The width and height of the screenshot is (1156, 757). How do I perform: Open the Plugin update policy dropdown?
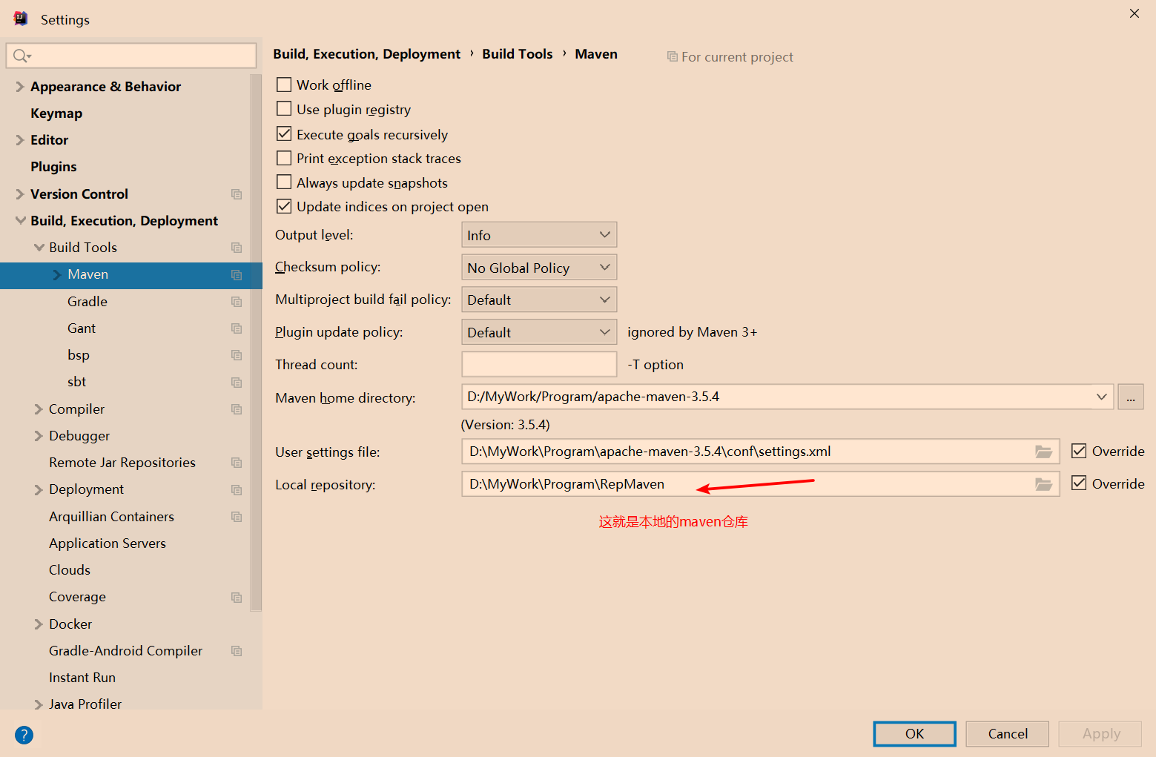(539, 332)
